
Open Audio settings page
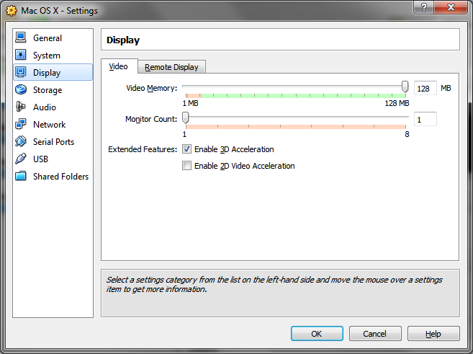tap(53, 107)
